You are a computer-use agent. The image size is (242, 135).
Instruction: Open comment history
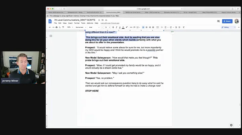pos(218,21)
